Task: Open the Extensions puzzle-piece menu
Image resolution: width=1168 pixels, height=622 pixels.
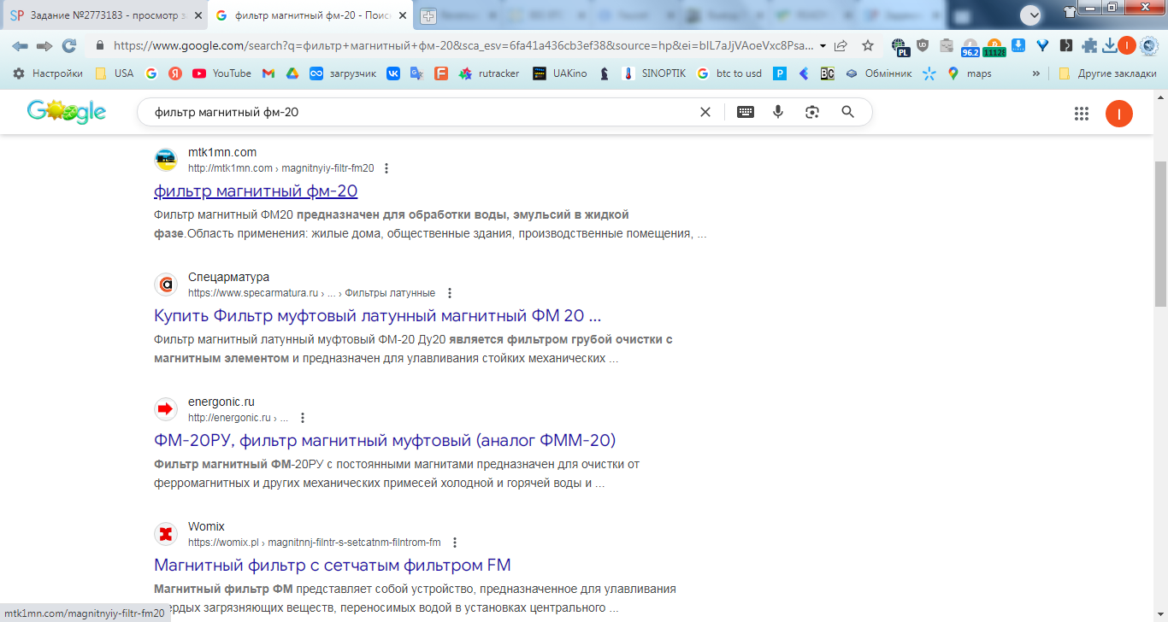Action: pos(1089,46)
